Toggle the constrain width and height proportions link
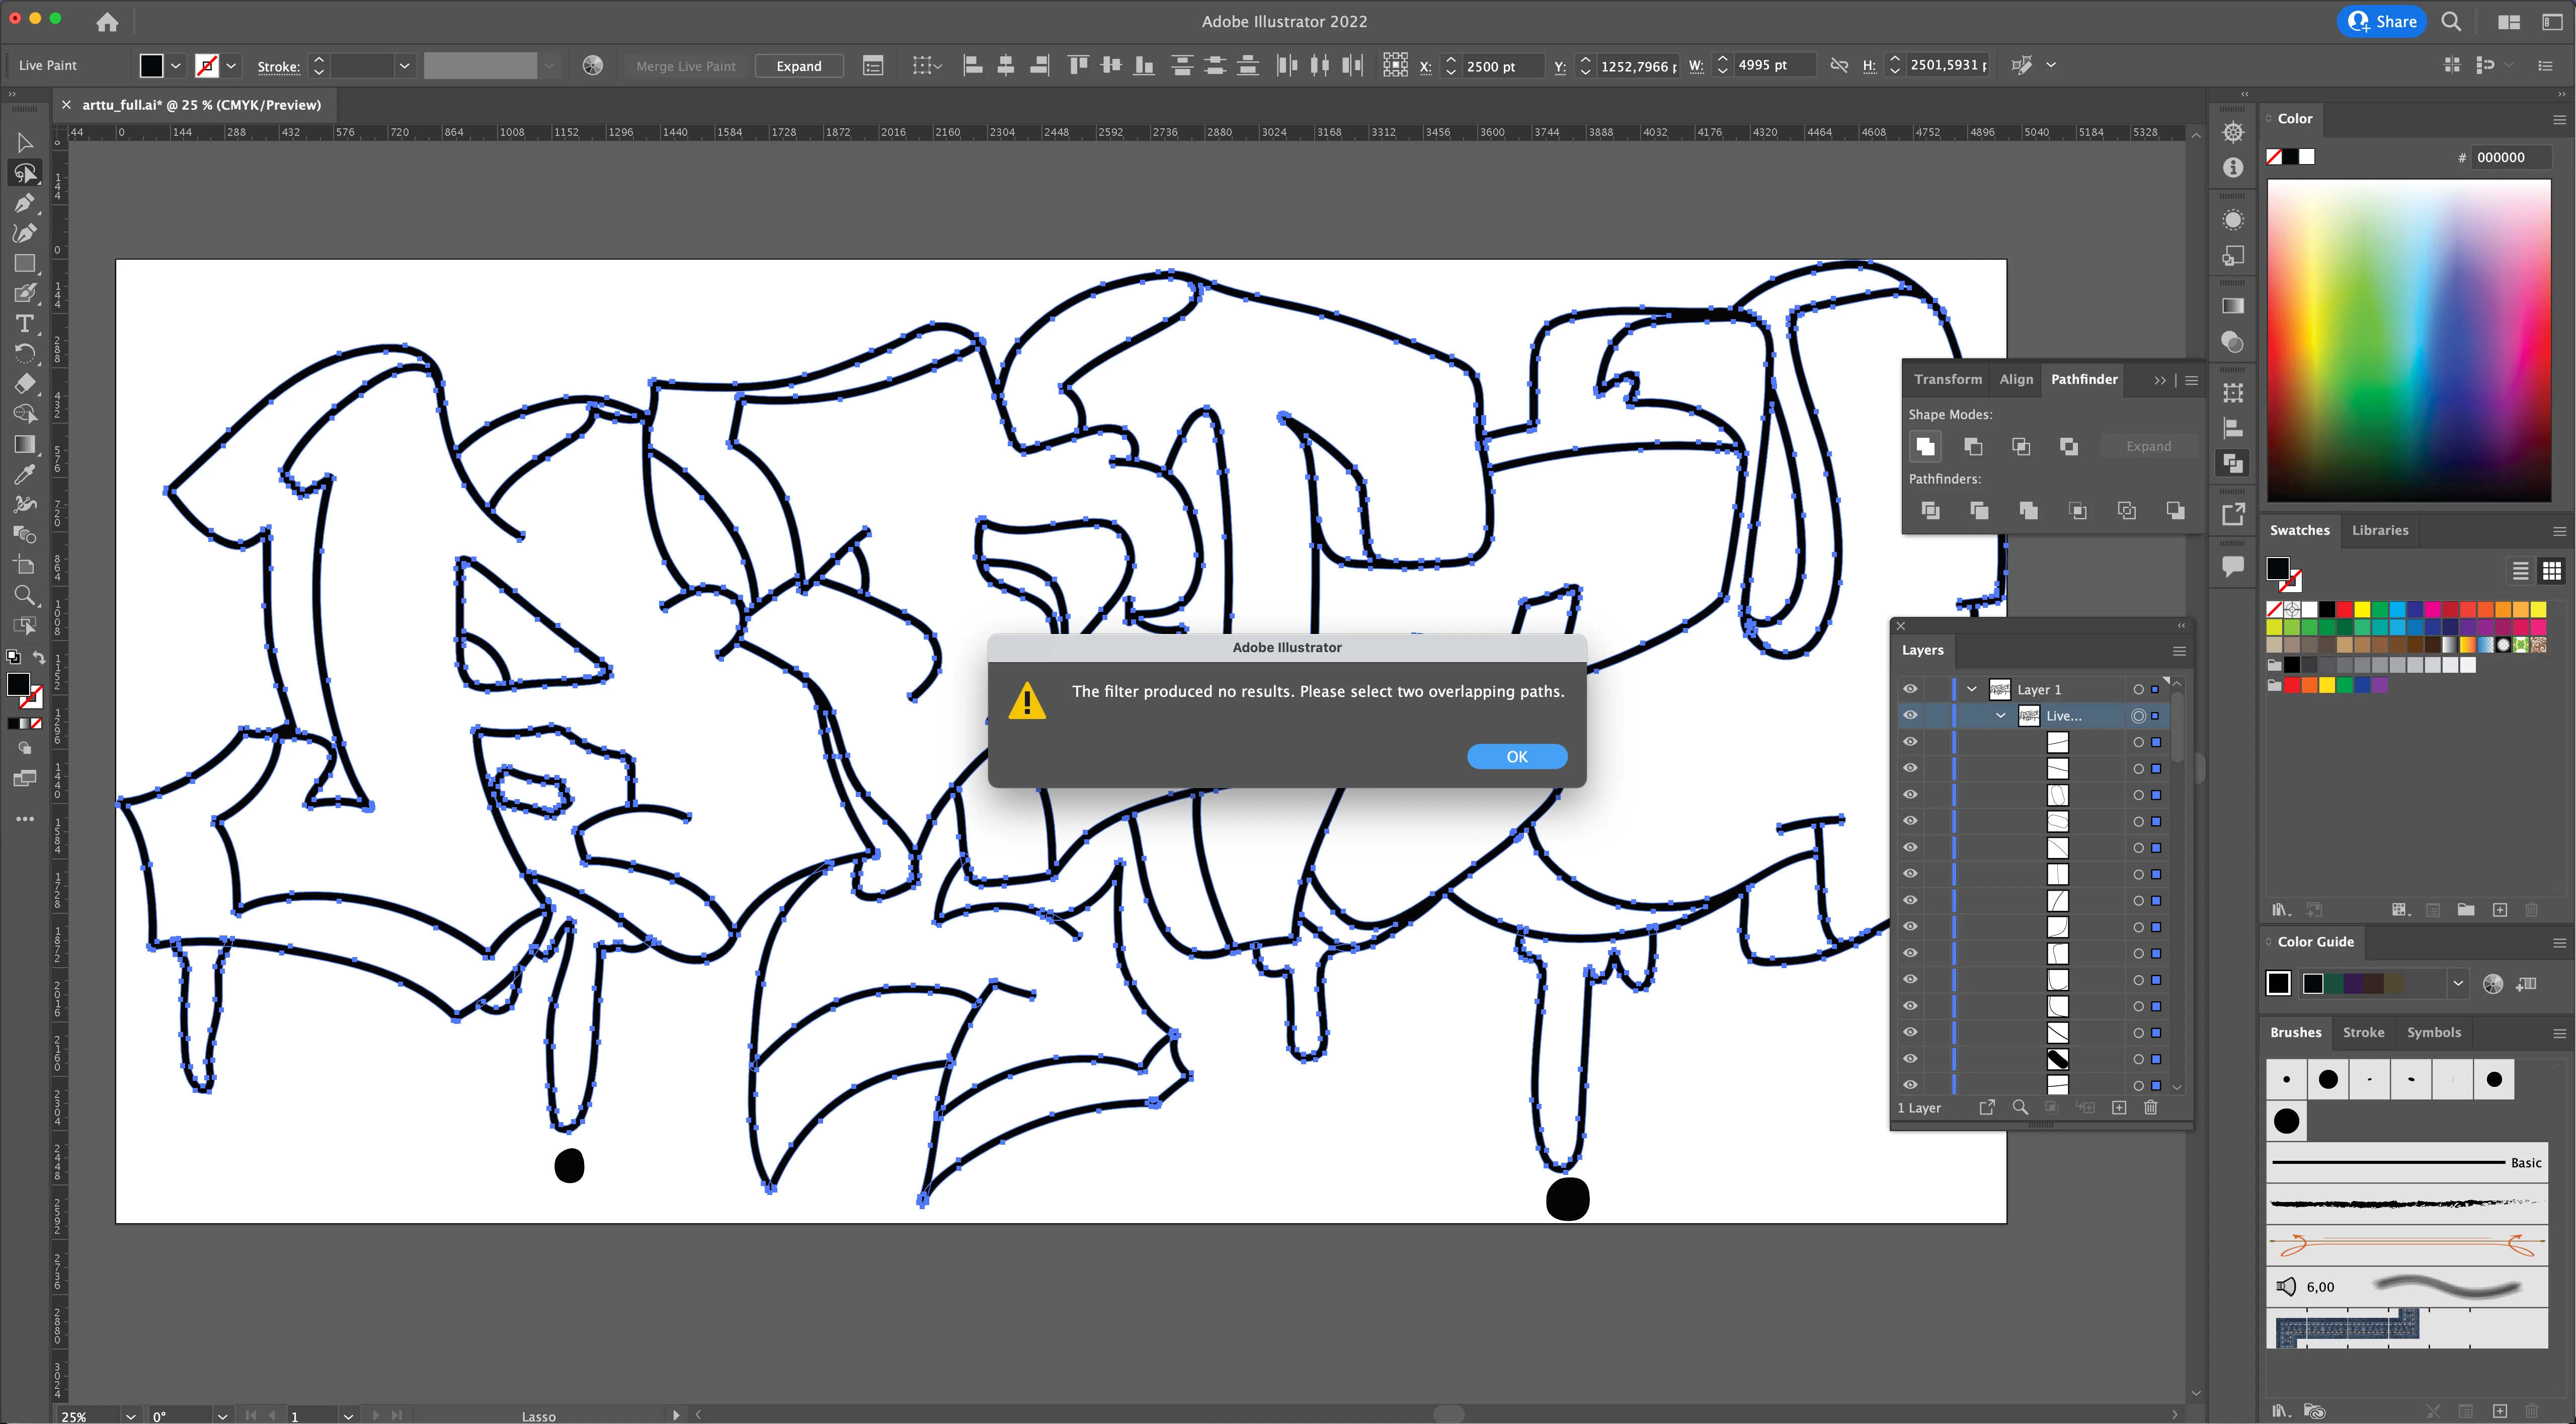Image resolution: width=2576 pixels, height=1424 pixels. point(1838,65)
